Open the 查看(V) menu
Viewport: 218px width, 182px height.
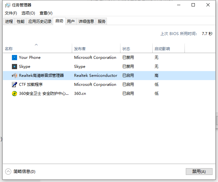click(x=46, y=13)
